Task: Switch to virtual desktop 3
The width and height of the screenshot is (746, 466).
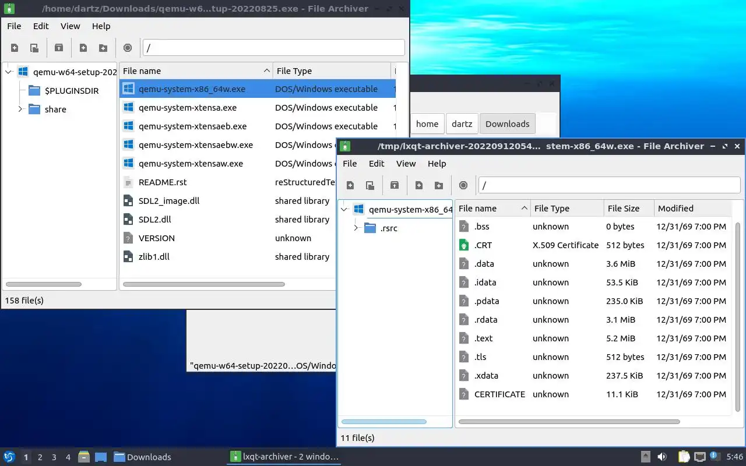Action: (54, 457)
